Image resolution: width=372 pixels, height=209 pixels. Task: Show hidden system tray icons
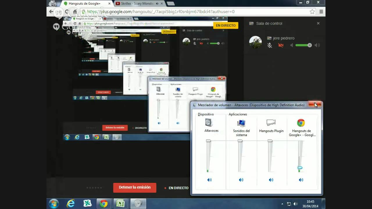[x=282, y=204]
